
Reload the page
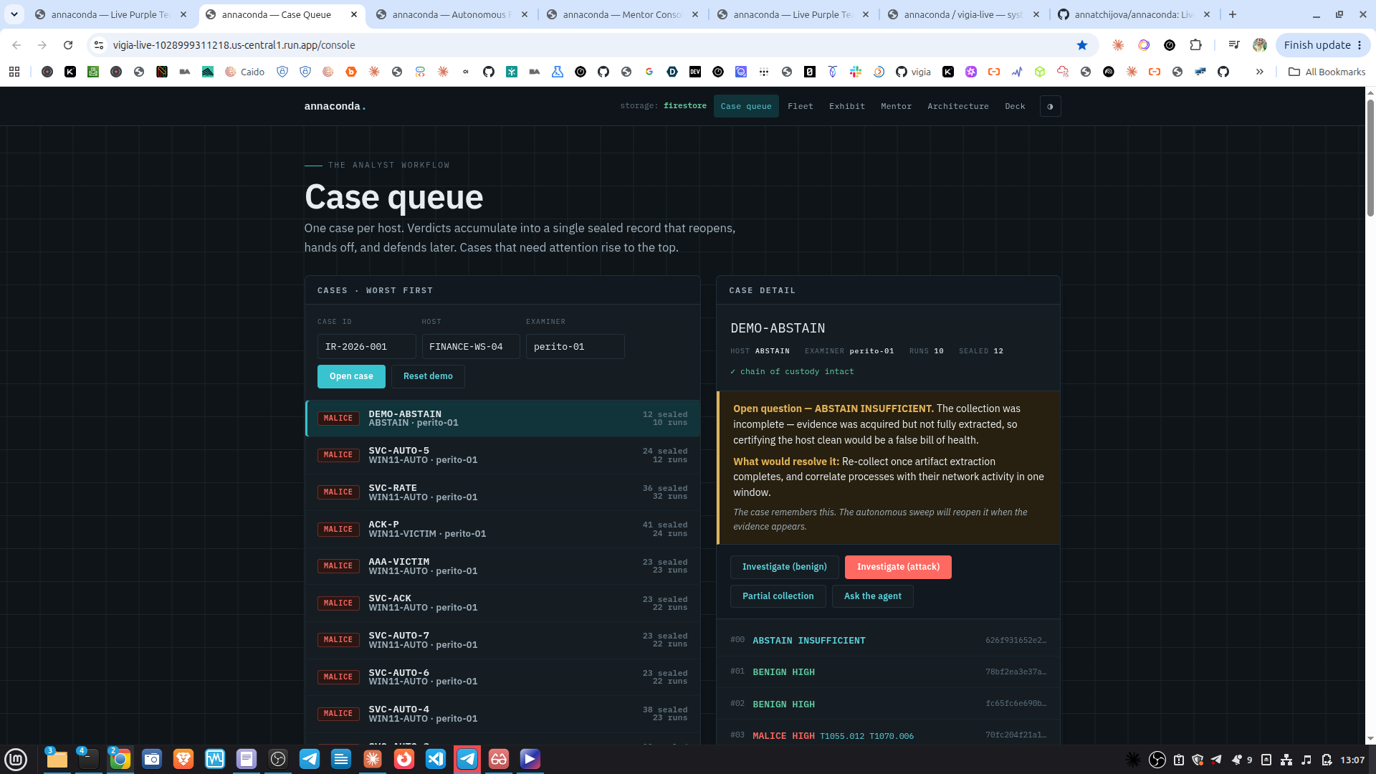[68, 45]
